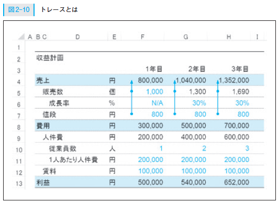Click the trace arrow head in column F

[x=131, y=81]
